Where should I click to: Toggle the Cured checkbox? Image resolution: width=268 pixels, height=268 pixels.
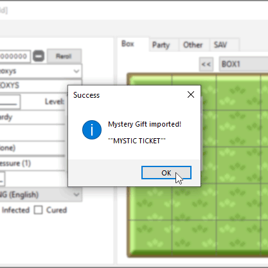click(39, 210)
